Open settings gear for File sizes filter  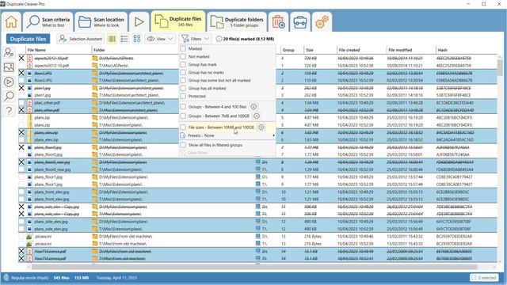click(261, 127)
